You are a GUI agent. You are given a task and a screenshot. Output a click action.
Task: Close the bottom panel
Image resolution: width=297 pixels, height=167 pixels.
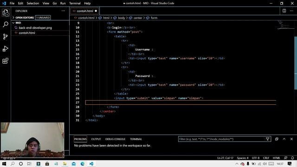[291, 139]
